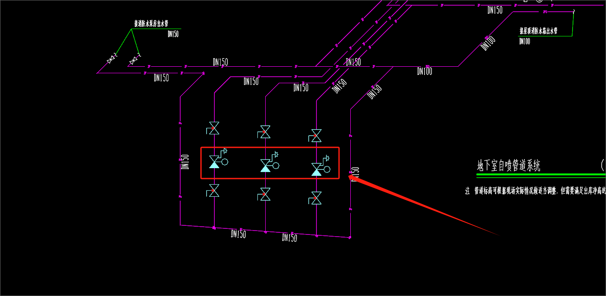Click the DN150 label on the bottom header's right segment

point(290,238)
